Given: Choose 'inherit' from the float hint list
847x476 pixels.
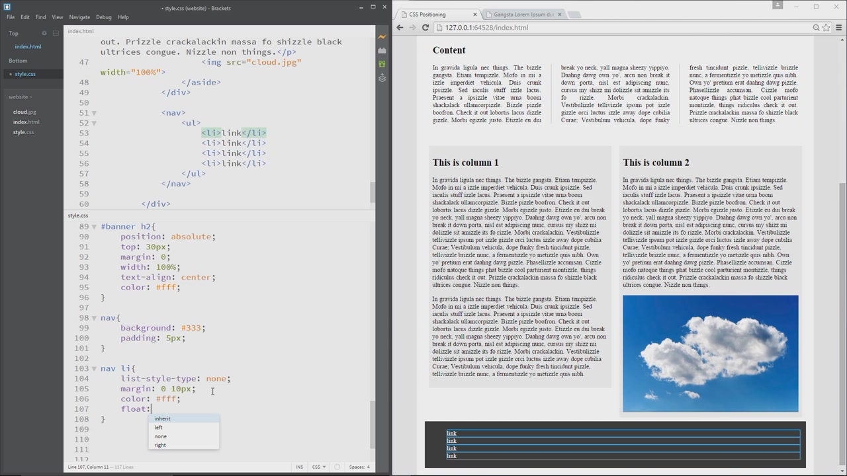Looking at the screenshot, I should (x=183, y=418).
